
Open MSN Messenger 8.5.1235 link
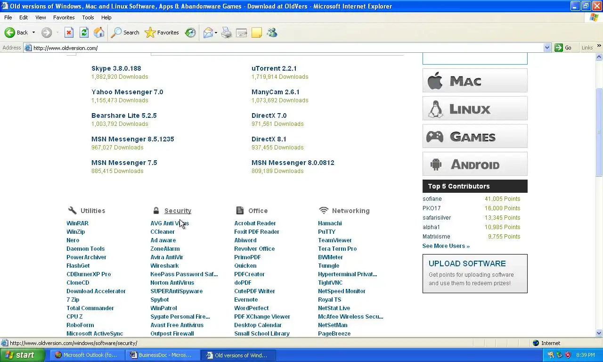point(133,139)
